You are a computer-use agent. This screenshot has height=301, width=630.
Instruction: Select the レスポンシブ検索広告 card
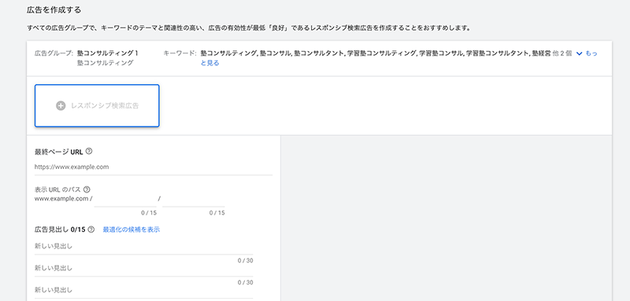pyautogui.click(x=97, y=106)
